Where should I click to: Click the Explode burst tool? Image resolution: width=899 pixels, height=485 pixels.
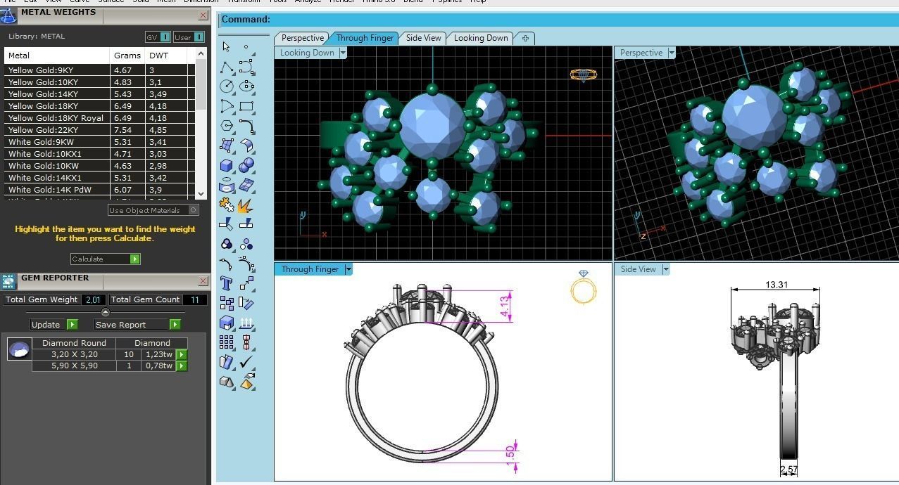pyautogui.click(x=246, y=205)
